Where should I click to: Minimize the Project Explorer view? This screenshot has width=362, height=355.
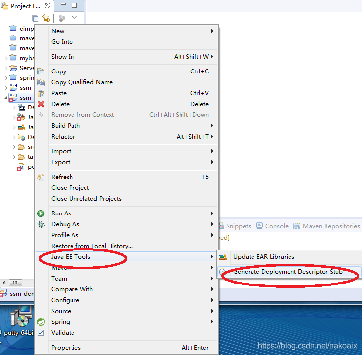pyautogui.click(x=63, y=4)
